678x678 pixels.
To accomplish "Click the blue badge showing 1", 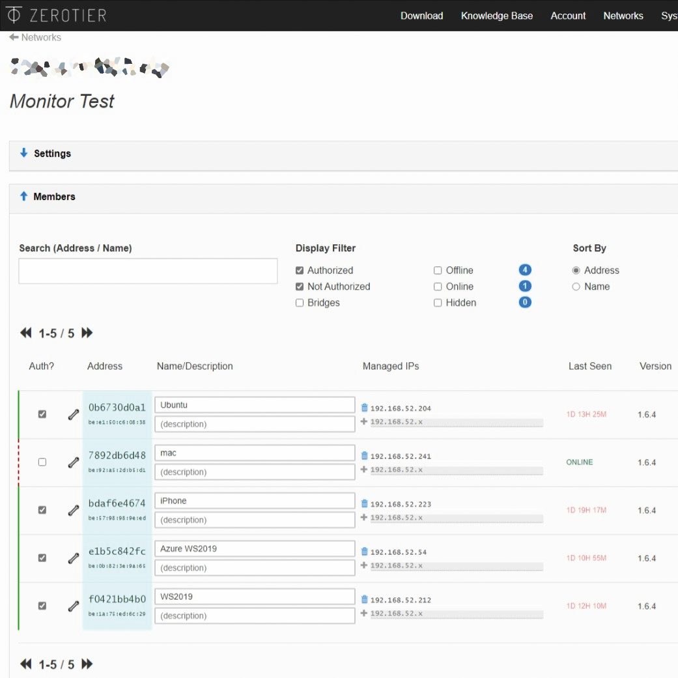I will point(525,286).
